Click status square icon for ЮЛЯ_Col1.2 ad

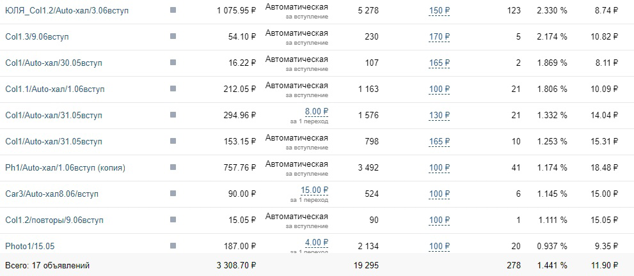pyautogui.click(x=173, y=10)
